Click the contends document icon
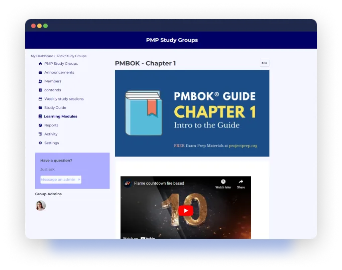This screenshot has height=270, width=342. click(x=40, y=90)
